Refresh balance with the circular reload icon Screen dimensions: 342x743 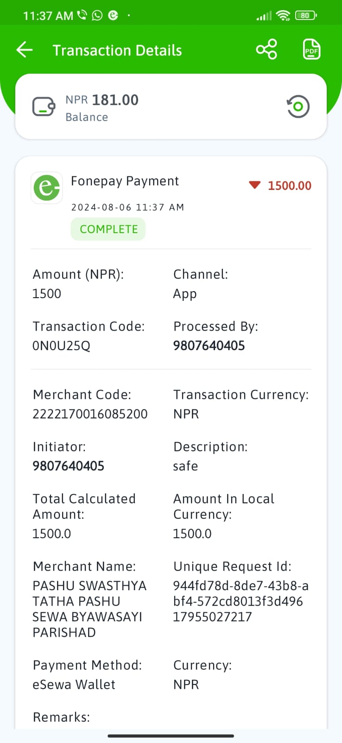[x=298, y=106]
